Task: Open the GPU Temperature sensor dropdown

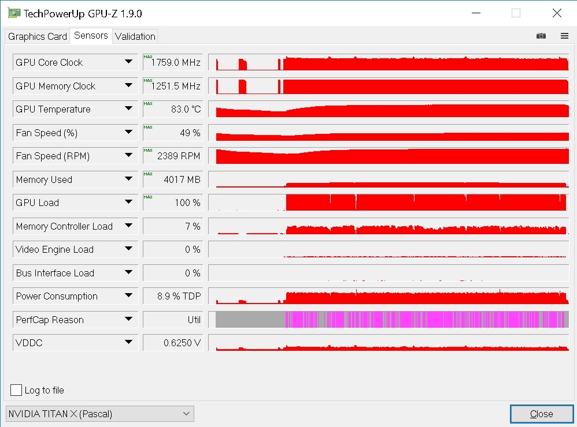Action: [x=128, y=108]
